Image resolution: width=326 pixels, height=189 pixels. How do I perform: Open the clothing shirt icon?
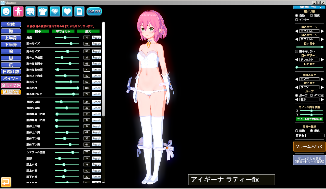click(x=43, y=11)
